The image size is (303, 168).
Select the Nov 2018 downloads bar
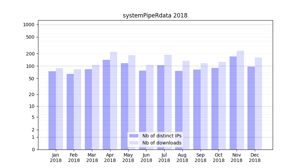tap(240, 100)
